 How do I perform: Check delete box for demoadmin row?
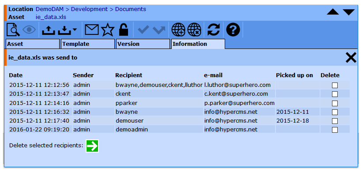[335, 130]
